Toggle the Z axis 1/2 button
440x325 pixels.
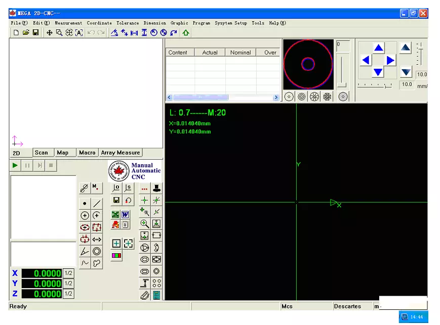(68, 294)
